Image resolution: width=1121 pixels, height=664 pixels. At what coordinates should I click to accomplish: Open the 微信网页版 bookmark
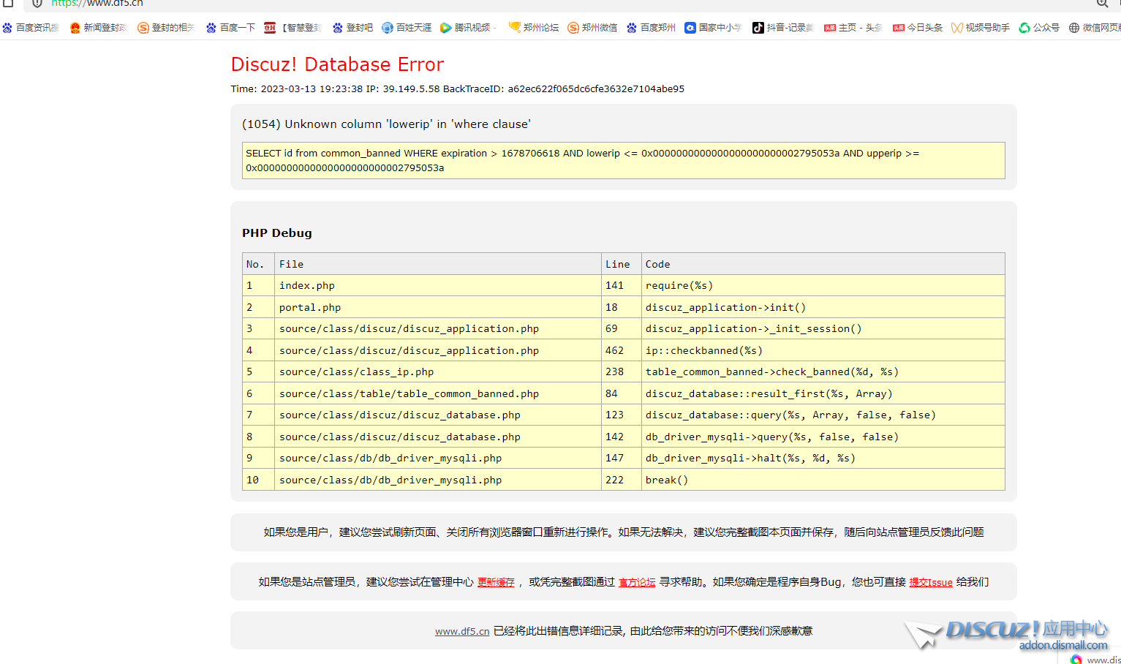(x=1073, y=28)
